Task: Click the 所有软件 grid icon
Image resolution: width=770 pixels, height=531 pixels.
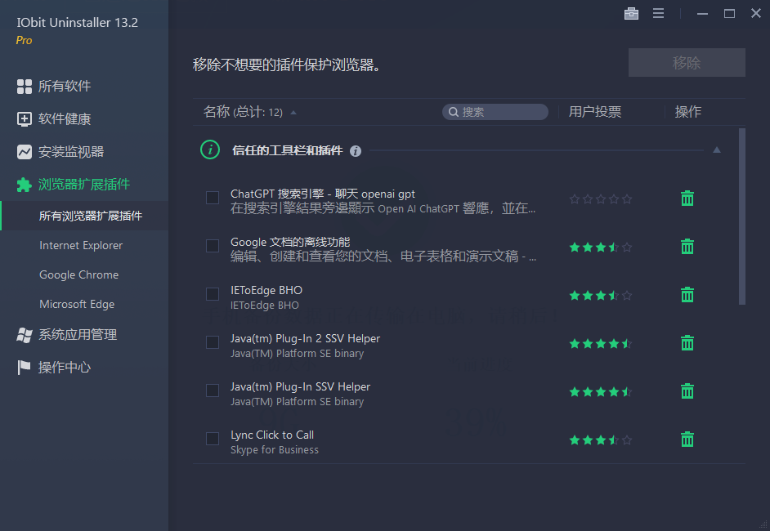Action: pos(24,87)
